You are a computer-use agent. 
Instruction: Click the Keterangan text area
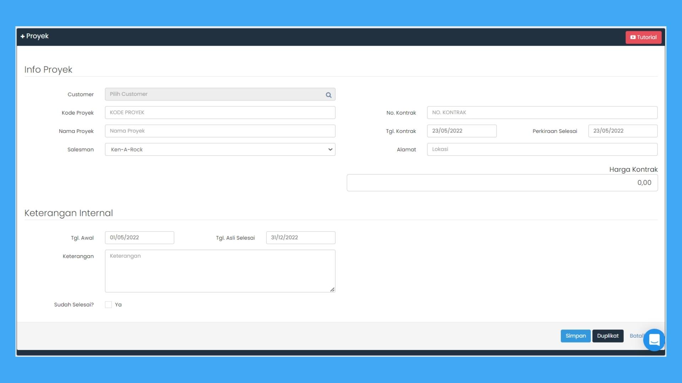(x=220, y=271)
